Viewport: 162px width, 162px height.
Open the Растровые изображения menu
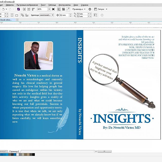27,5
